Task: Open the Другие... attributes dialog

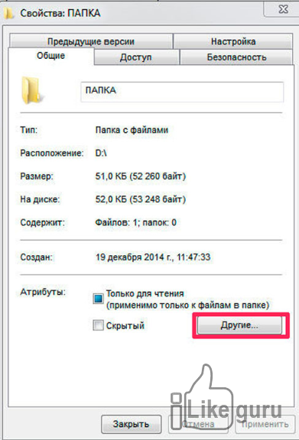Action: (239, 325)
